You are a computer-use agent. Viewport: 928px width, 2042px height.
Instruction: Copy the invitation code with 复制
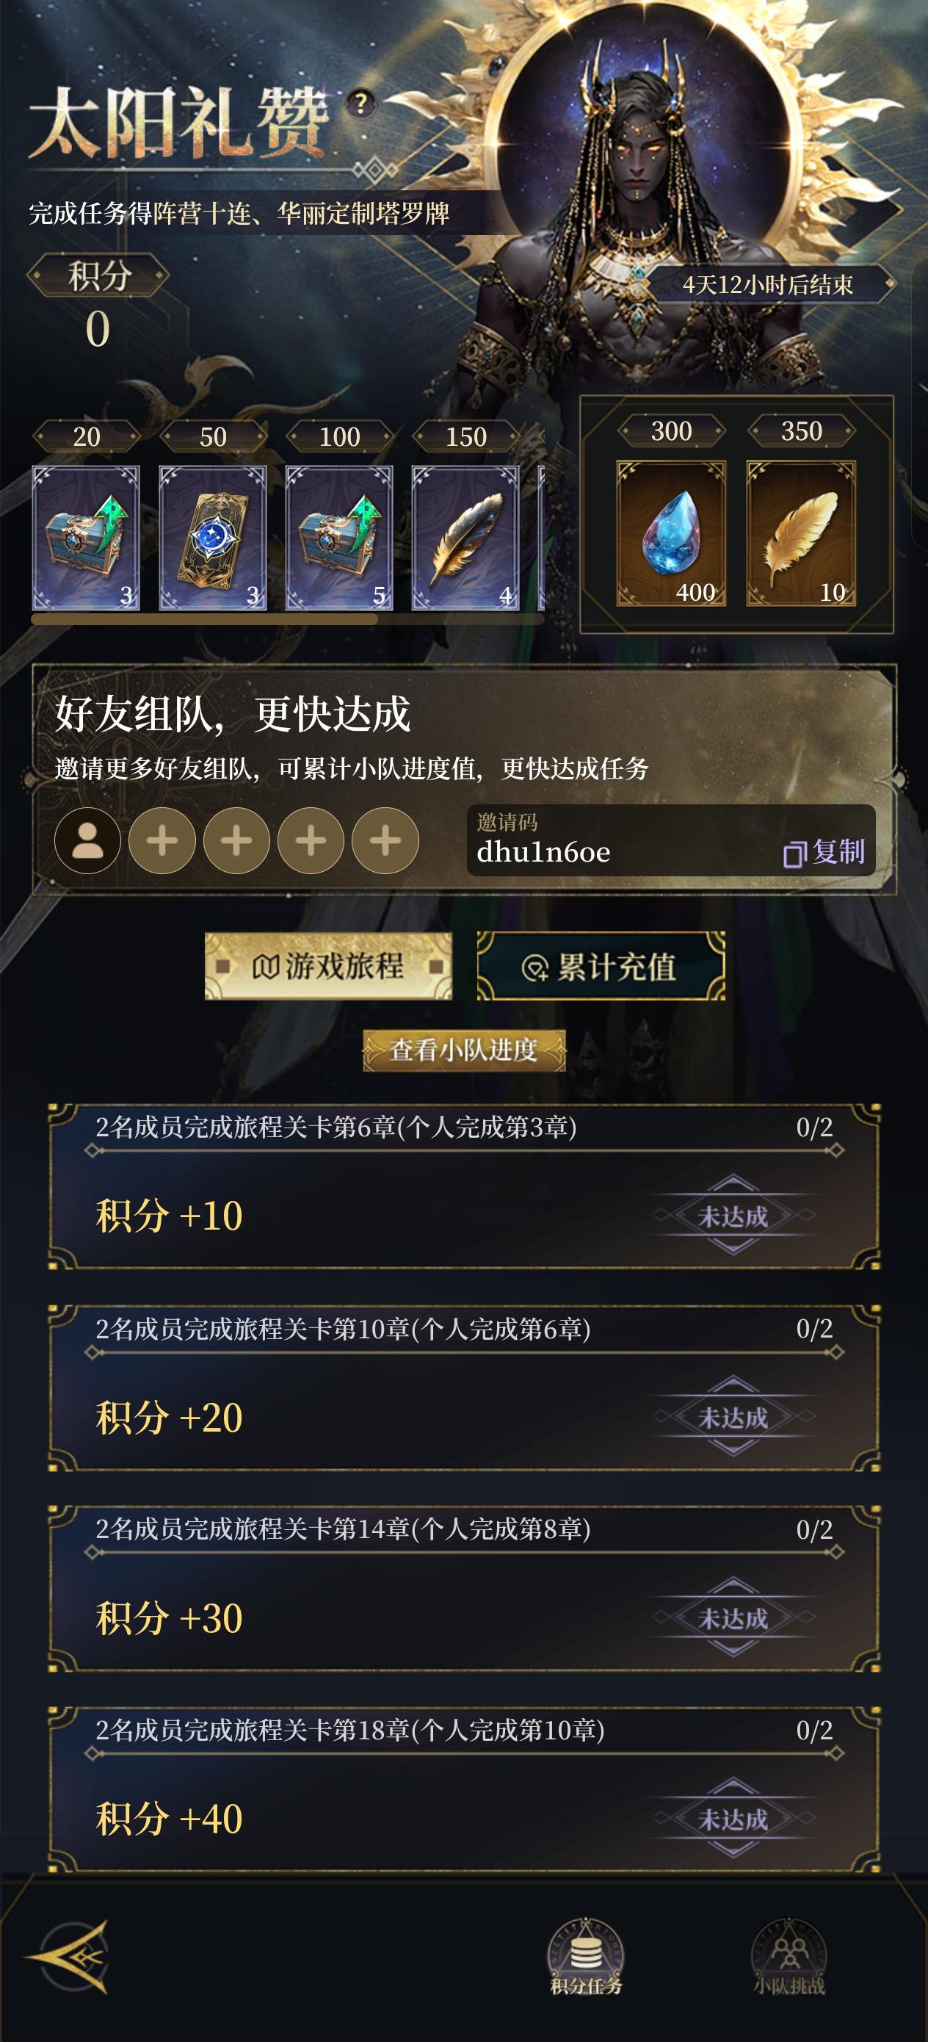click(x=824, y=852)
